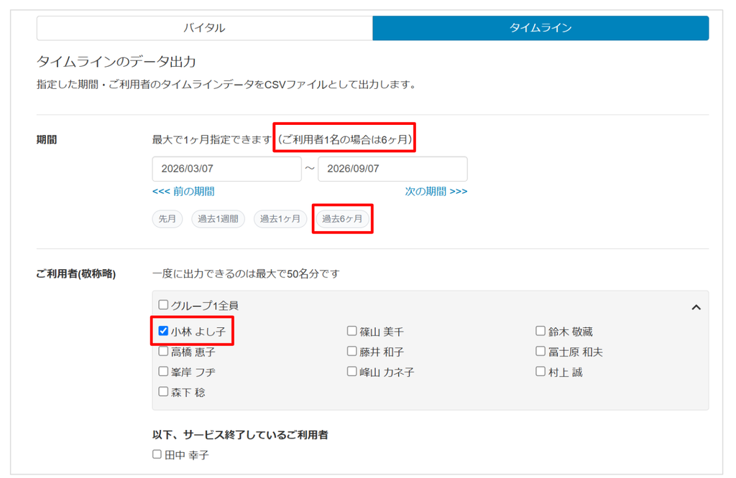The width and height of the screenshot is (736, 478).
Task: Choose the 過去1週間 preset button
Action: [x=218, y=219]
